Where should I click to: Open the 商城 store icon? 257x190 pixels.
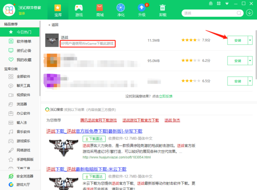coord(99,8)
